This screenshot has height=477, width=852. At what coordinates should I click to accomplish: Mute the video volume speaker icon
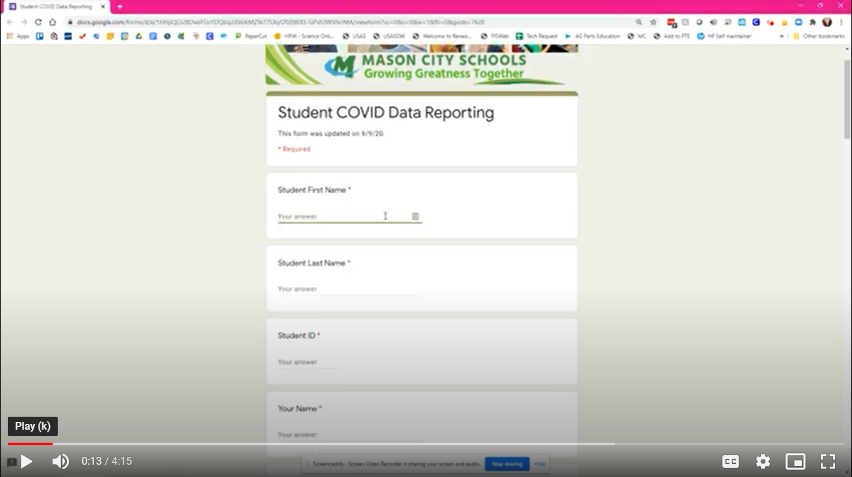(x=60, y=461)
